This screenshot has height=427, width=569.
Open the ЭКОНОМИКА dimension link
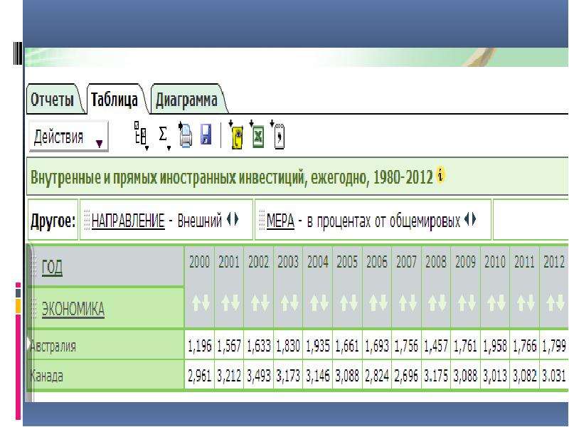click(73, 309)
